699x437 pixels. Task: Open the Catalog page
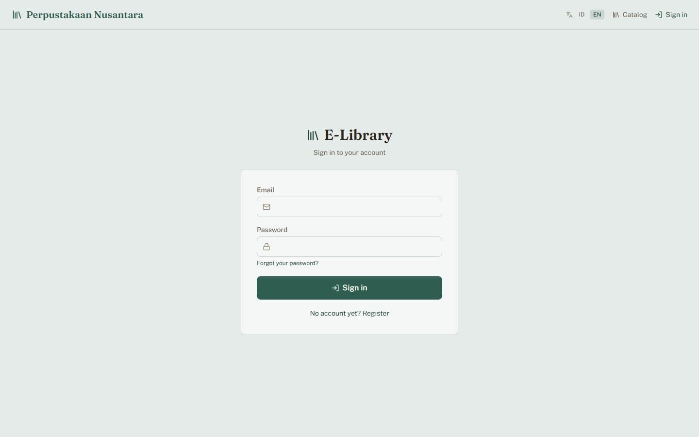pos(630,15)
